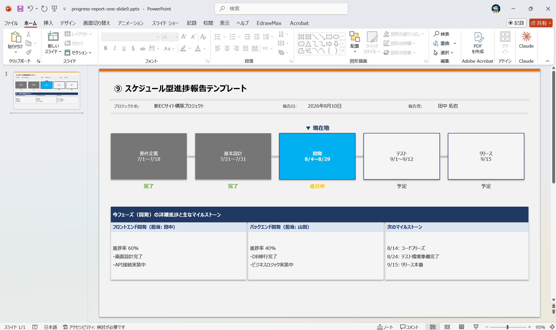Screen dimensions: 556x330
Task: Open the ファイル file tab
Action: (11, 23)
